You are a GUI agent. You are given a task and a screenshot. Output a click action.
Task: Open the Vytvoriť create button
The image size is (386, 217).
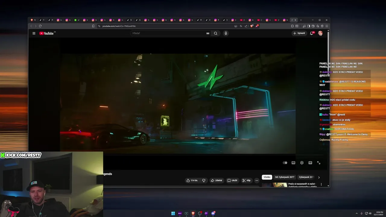coord(299,33)
